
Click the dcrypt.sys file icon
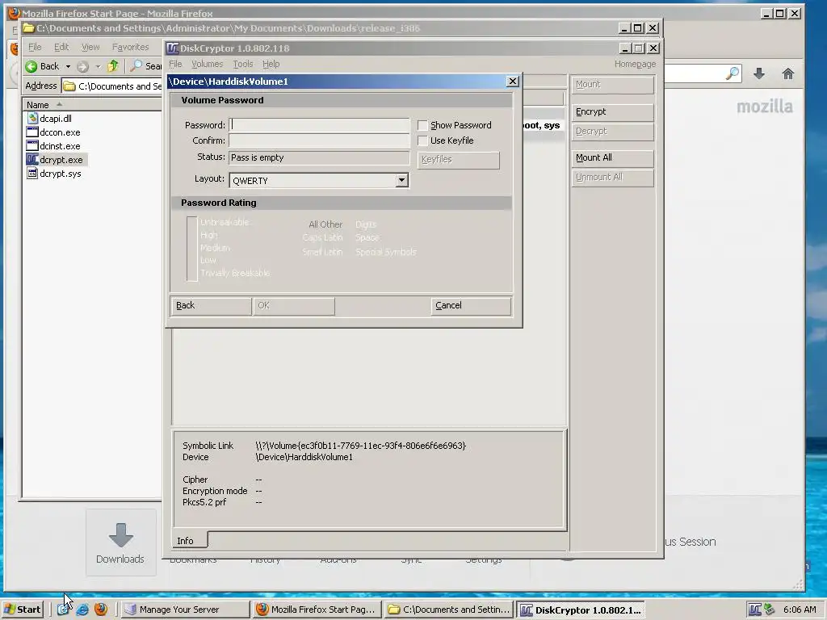coord(32,173)
